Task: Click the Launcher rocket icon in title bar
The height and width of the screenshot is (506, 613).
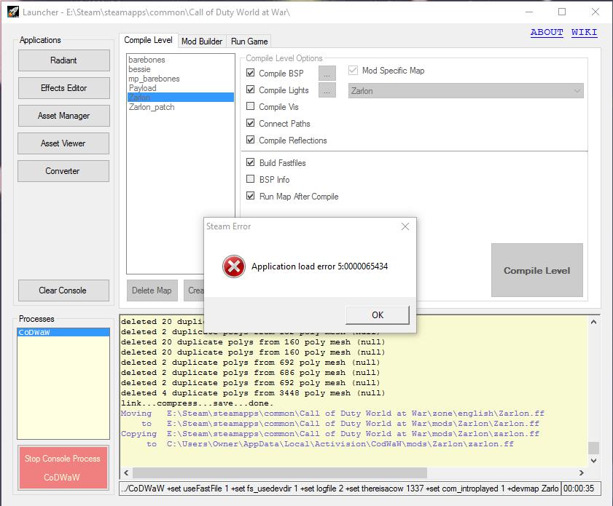Action: tap(13, 12)
